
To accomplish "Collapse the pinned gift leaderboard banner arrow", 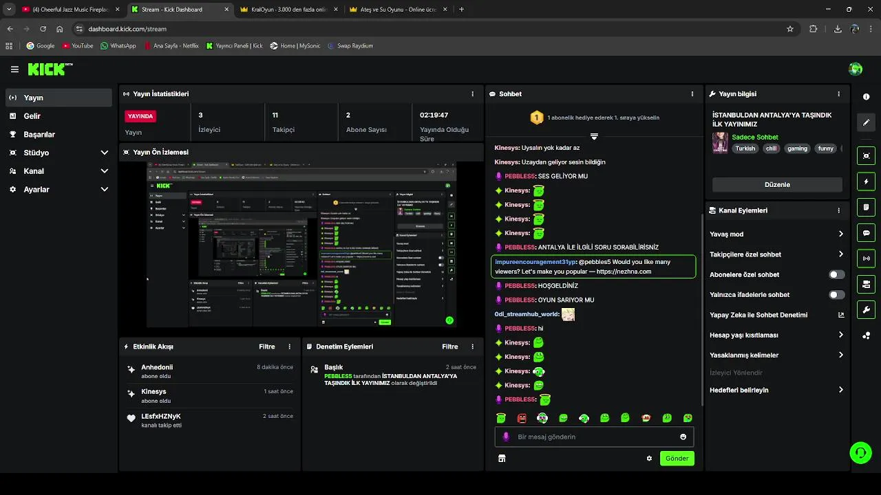I will point(594,136).
